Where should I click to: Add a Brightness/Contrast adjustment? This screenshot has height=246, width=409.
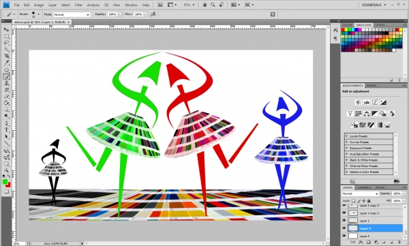click(x=359, y=102)
